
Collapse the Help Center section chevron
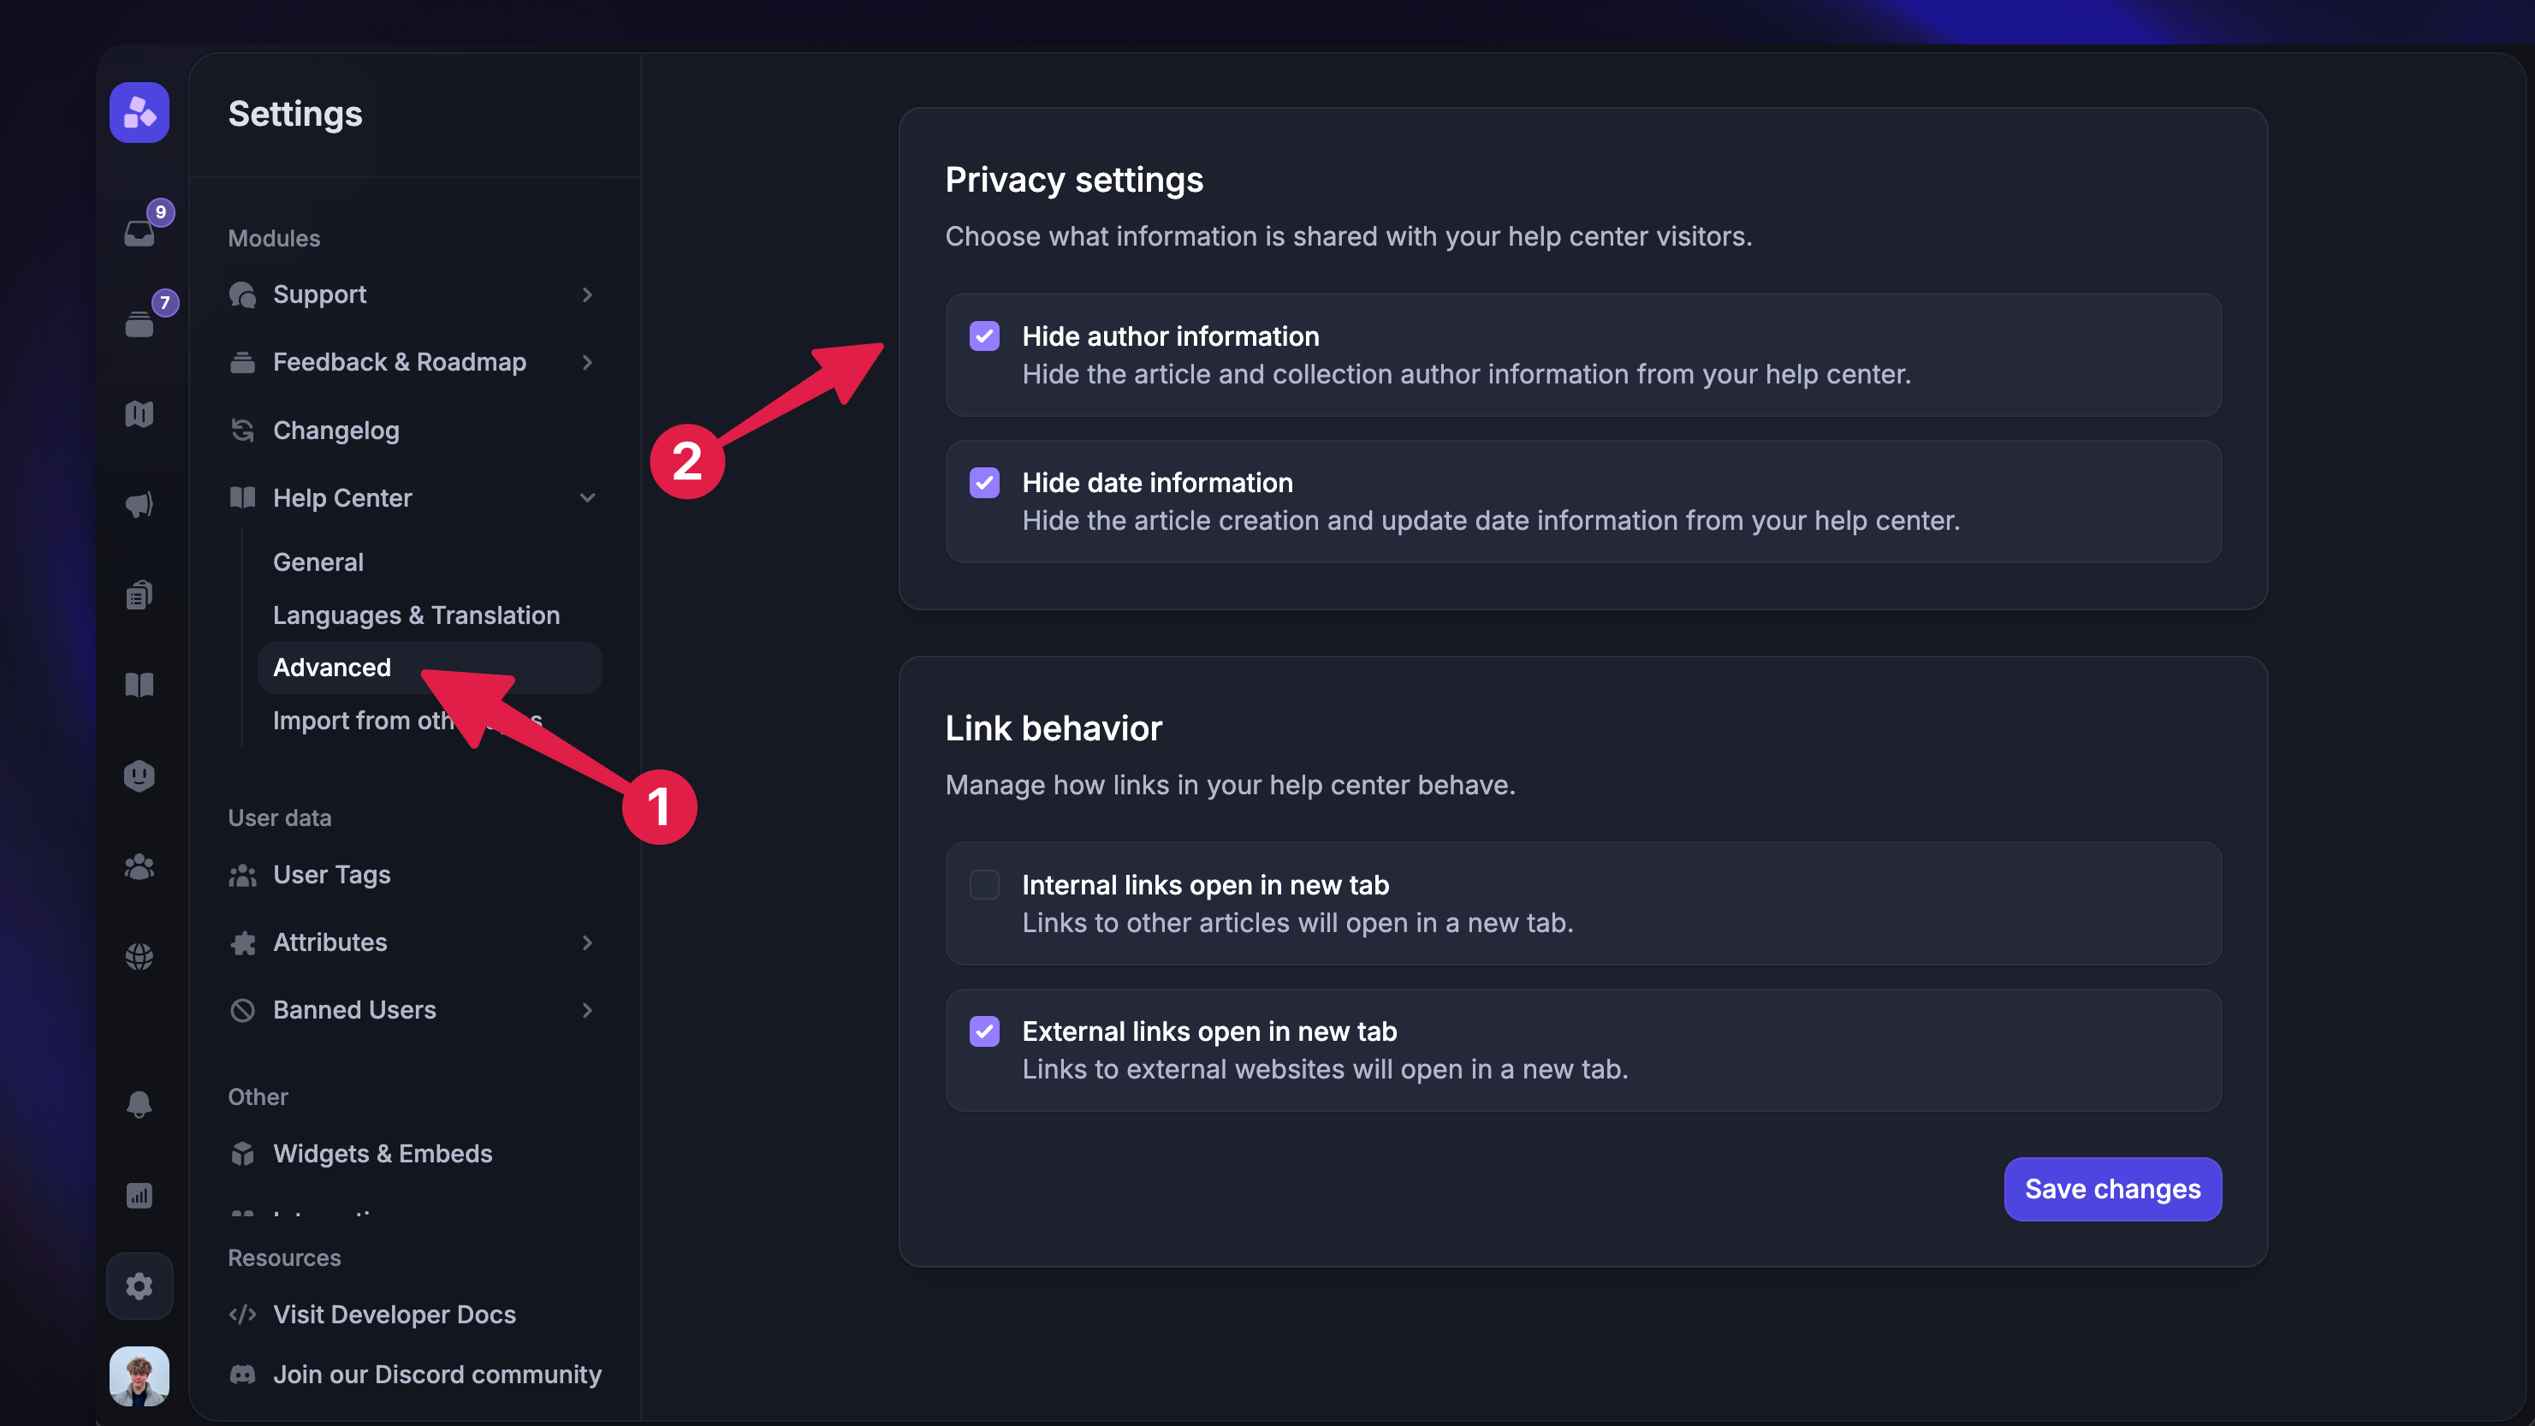click(587, 498)
